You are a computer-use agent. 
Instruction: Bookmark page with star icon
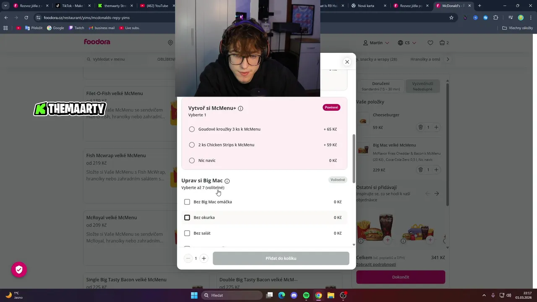tap(451, 18)
